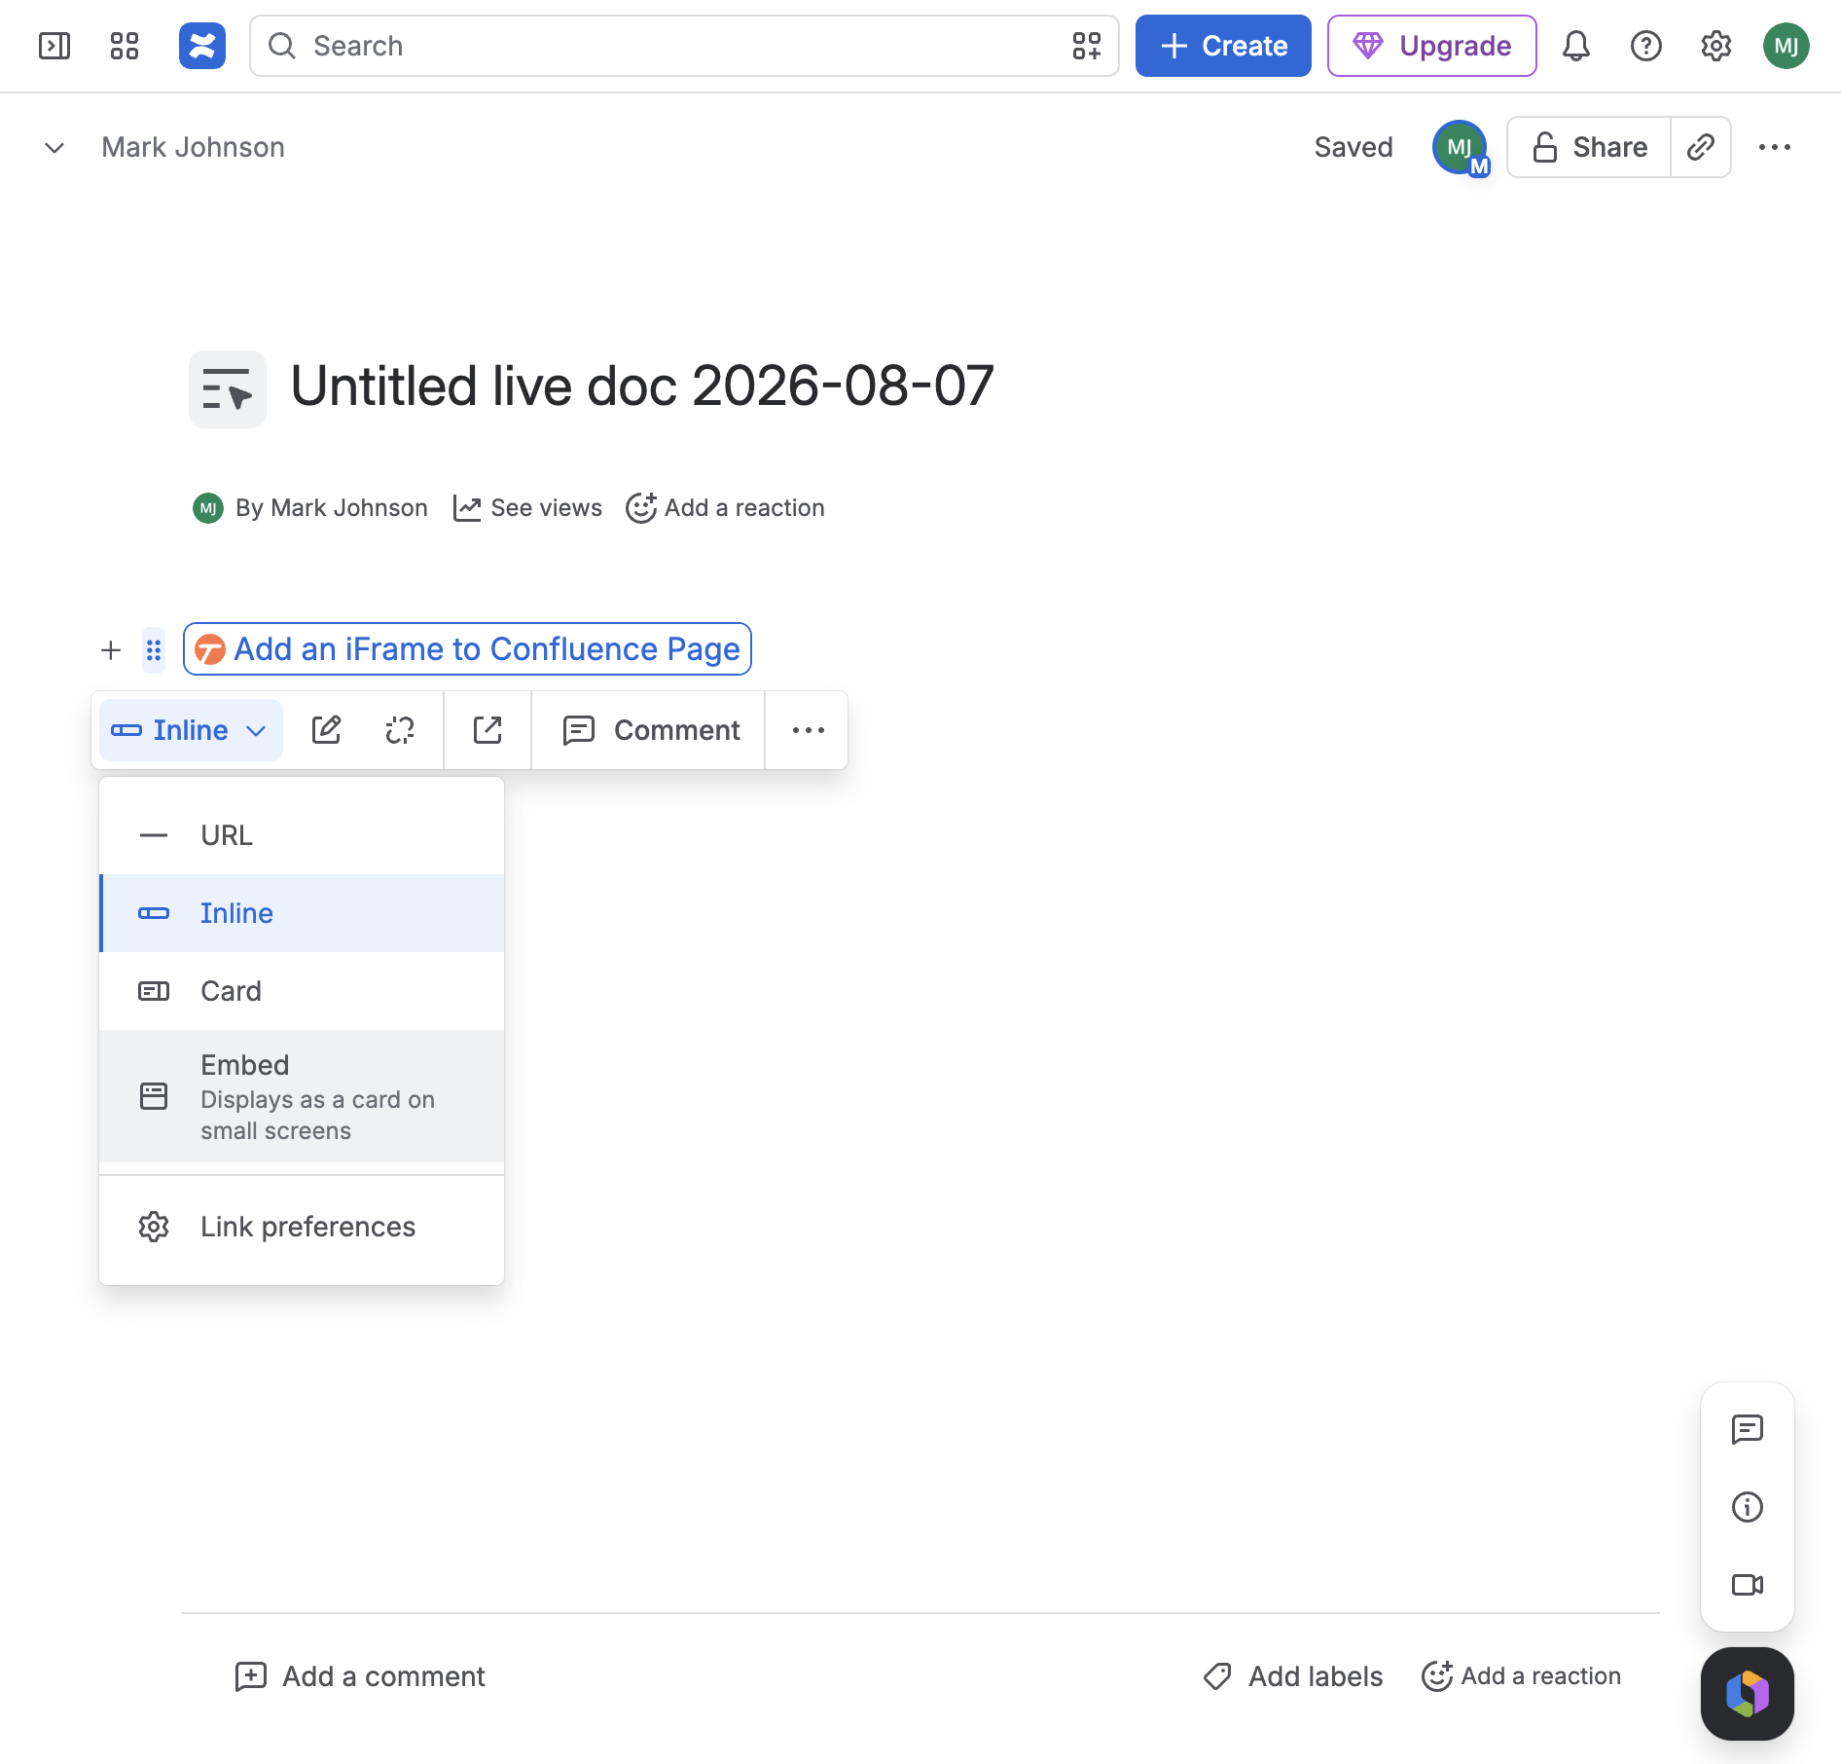Open link in new tab icon
The height and width of the screenshot is (1764, 1841).
coord(487,730)
